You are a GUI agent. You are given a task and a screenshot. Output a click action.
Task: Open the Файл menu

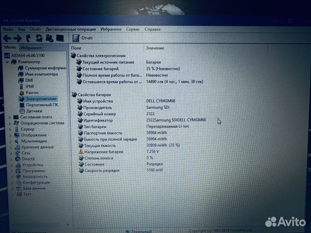pos(8,29)
